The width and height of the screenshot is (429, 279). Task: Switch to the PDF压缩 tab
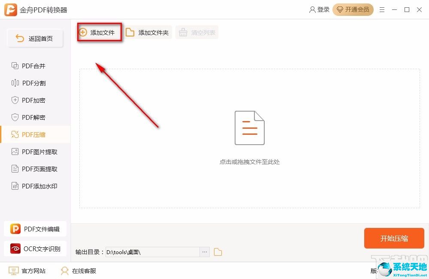[x=33, y=134]
